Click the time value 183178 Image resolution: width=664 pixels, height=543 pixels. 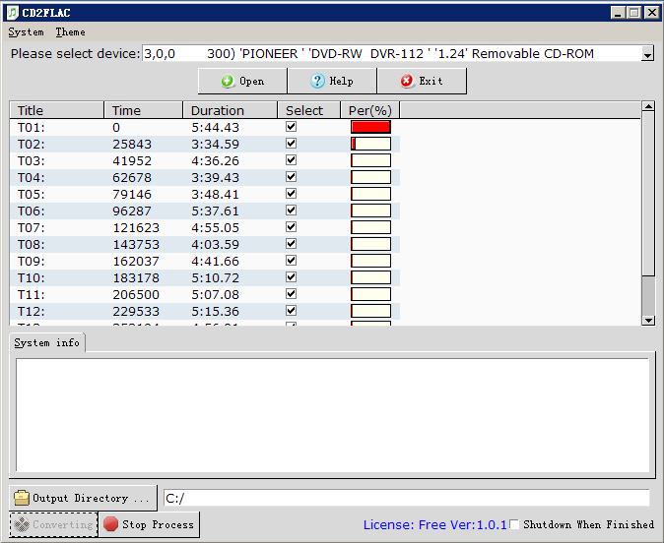click(x=136, y=277)
